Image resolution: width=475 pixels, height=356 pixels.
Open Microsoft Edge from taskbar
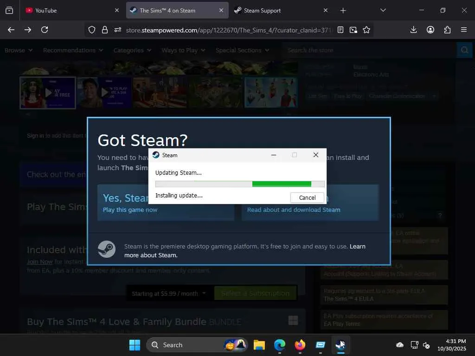tap(279, 345)
